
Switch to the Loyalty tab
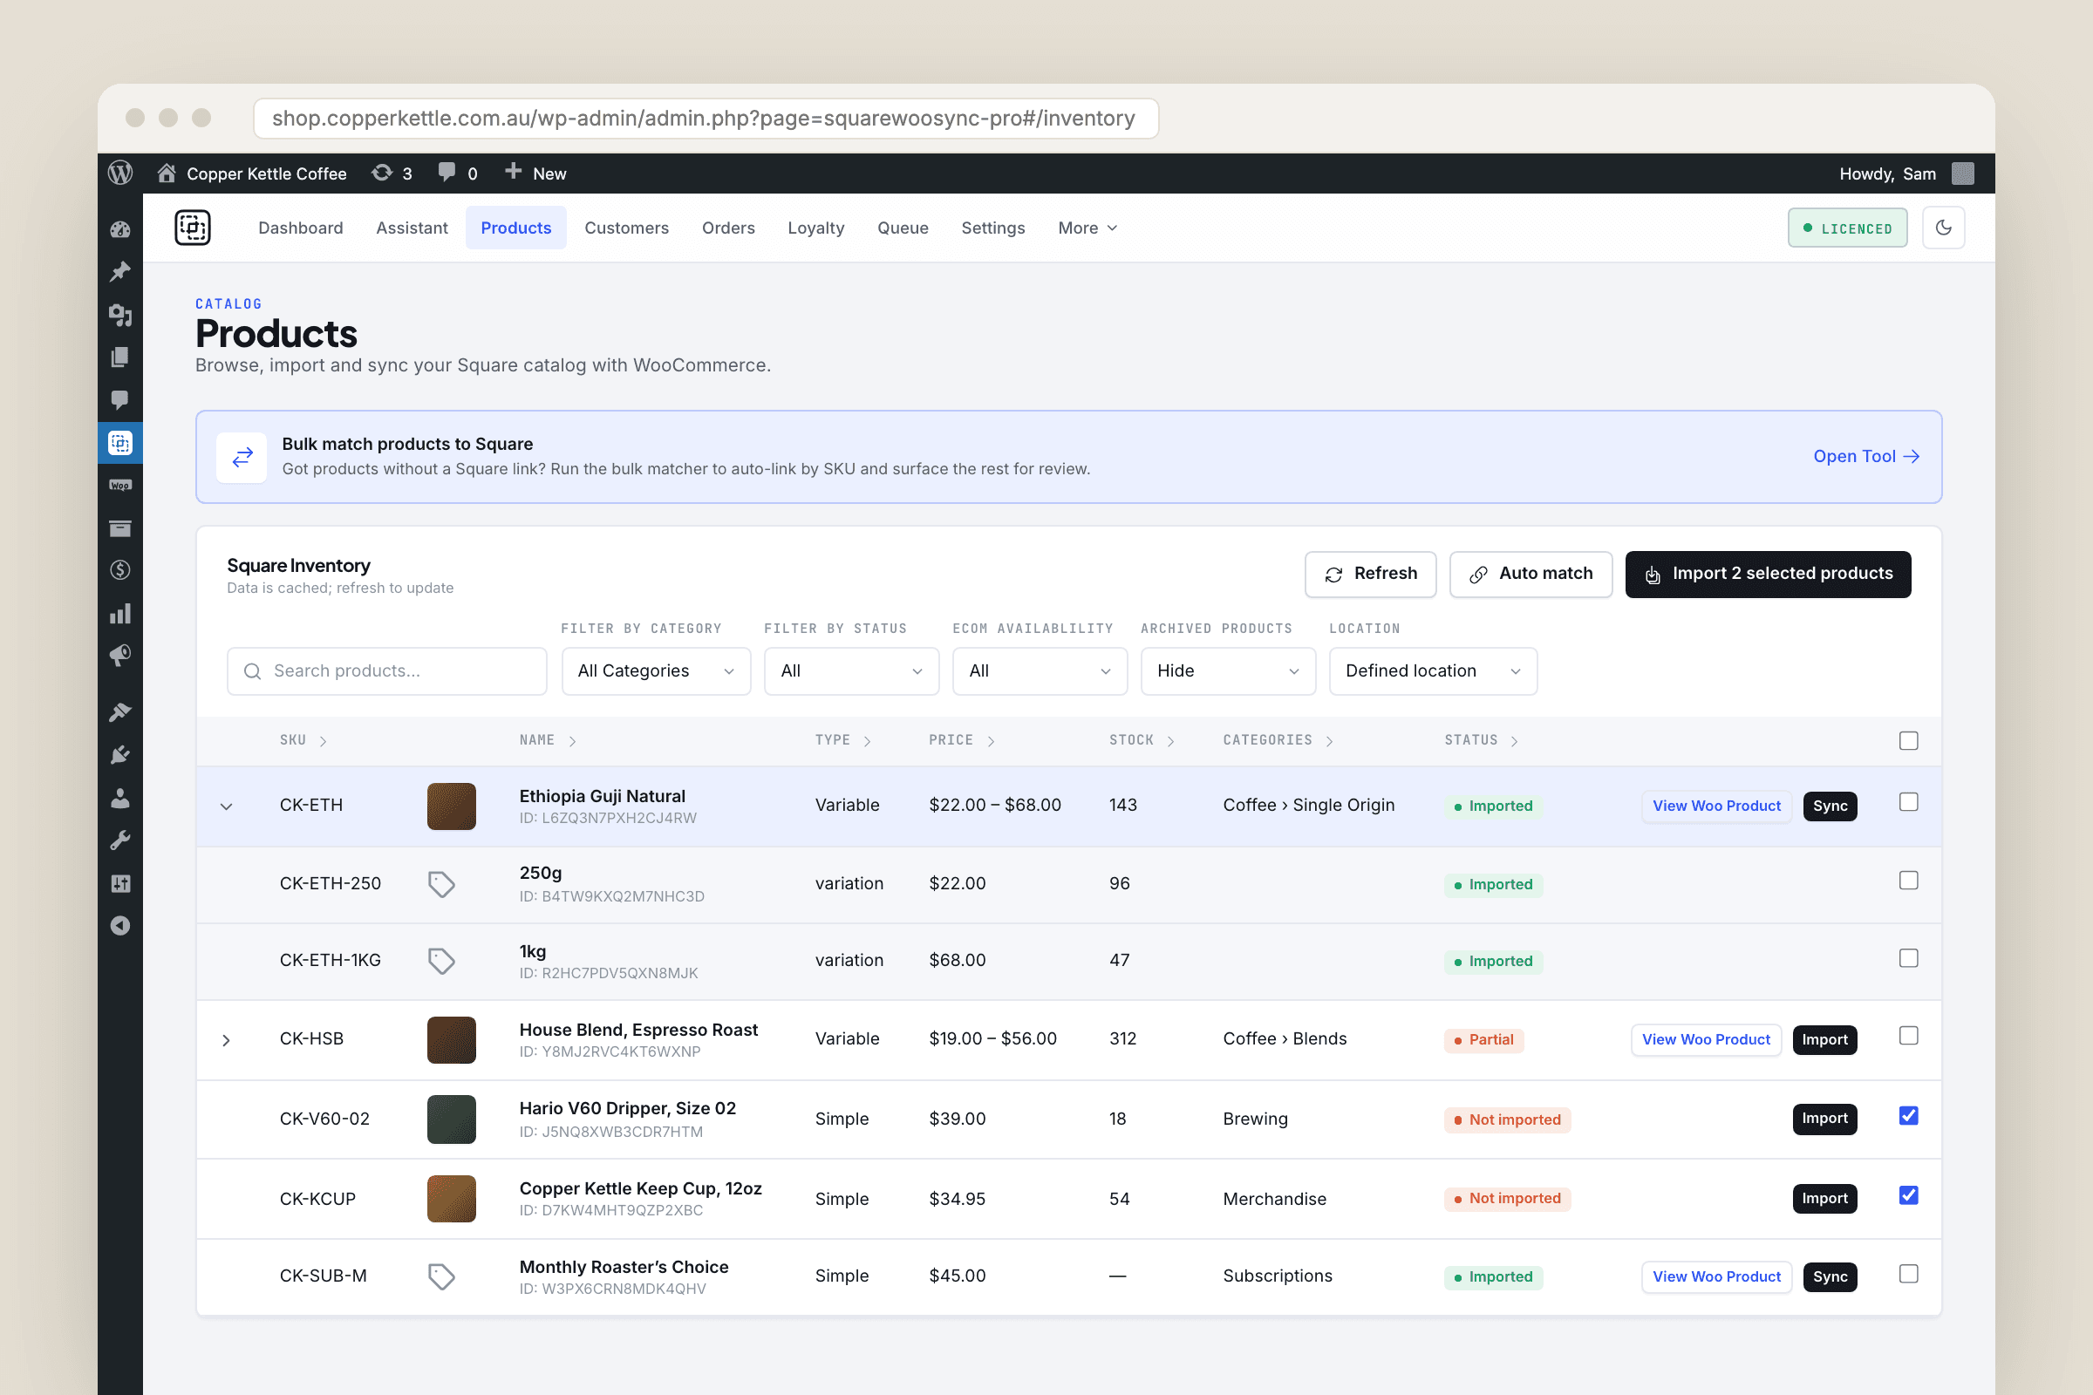(x=816, y=228)
